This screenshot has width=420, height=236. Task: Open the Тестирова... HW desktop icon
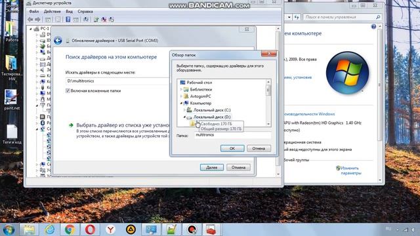(x=12, y=67)
